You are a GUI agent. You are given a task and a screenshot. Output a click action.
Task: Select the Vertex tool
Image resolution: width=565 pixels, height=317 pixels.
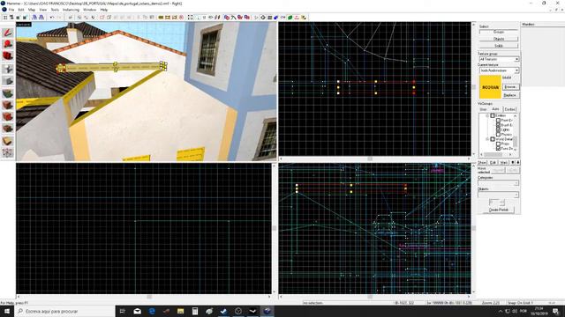[x=8, y=152]
